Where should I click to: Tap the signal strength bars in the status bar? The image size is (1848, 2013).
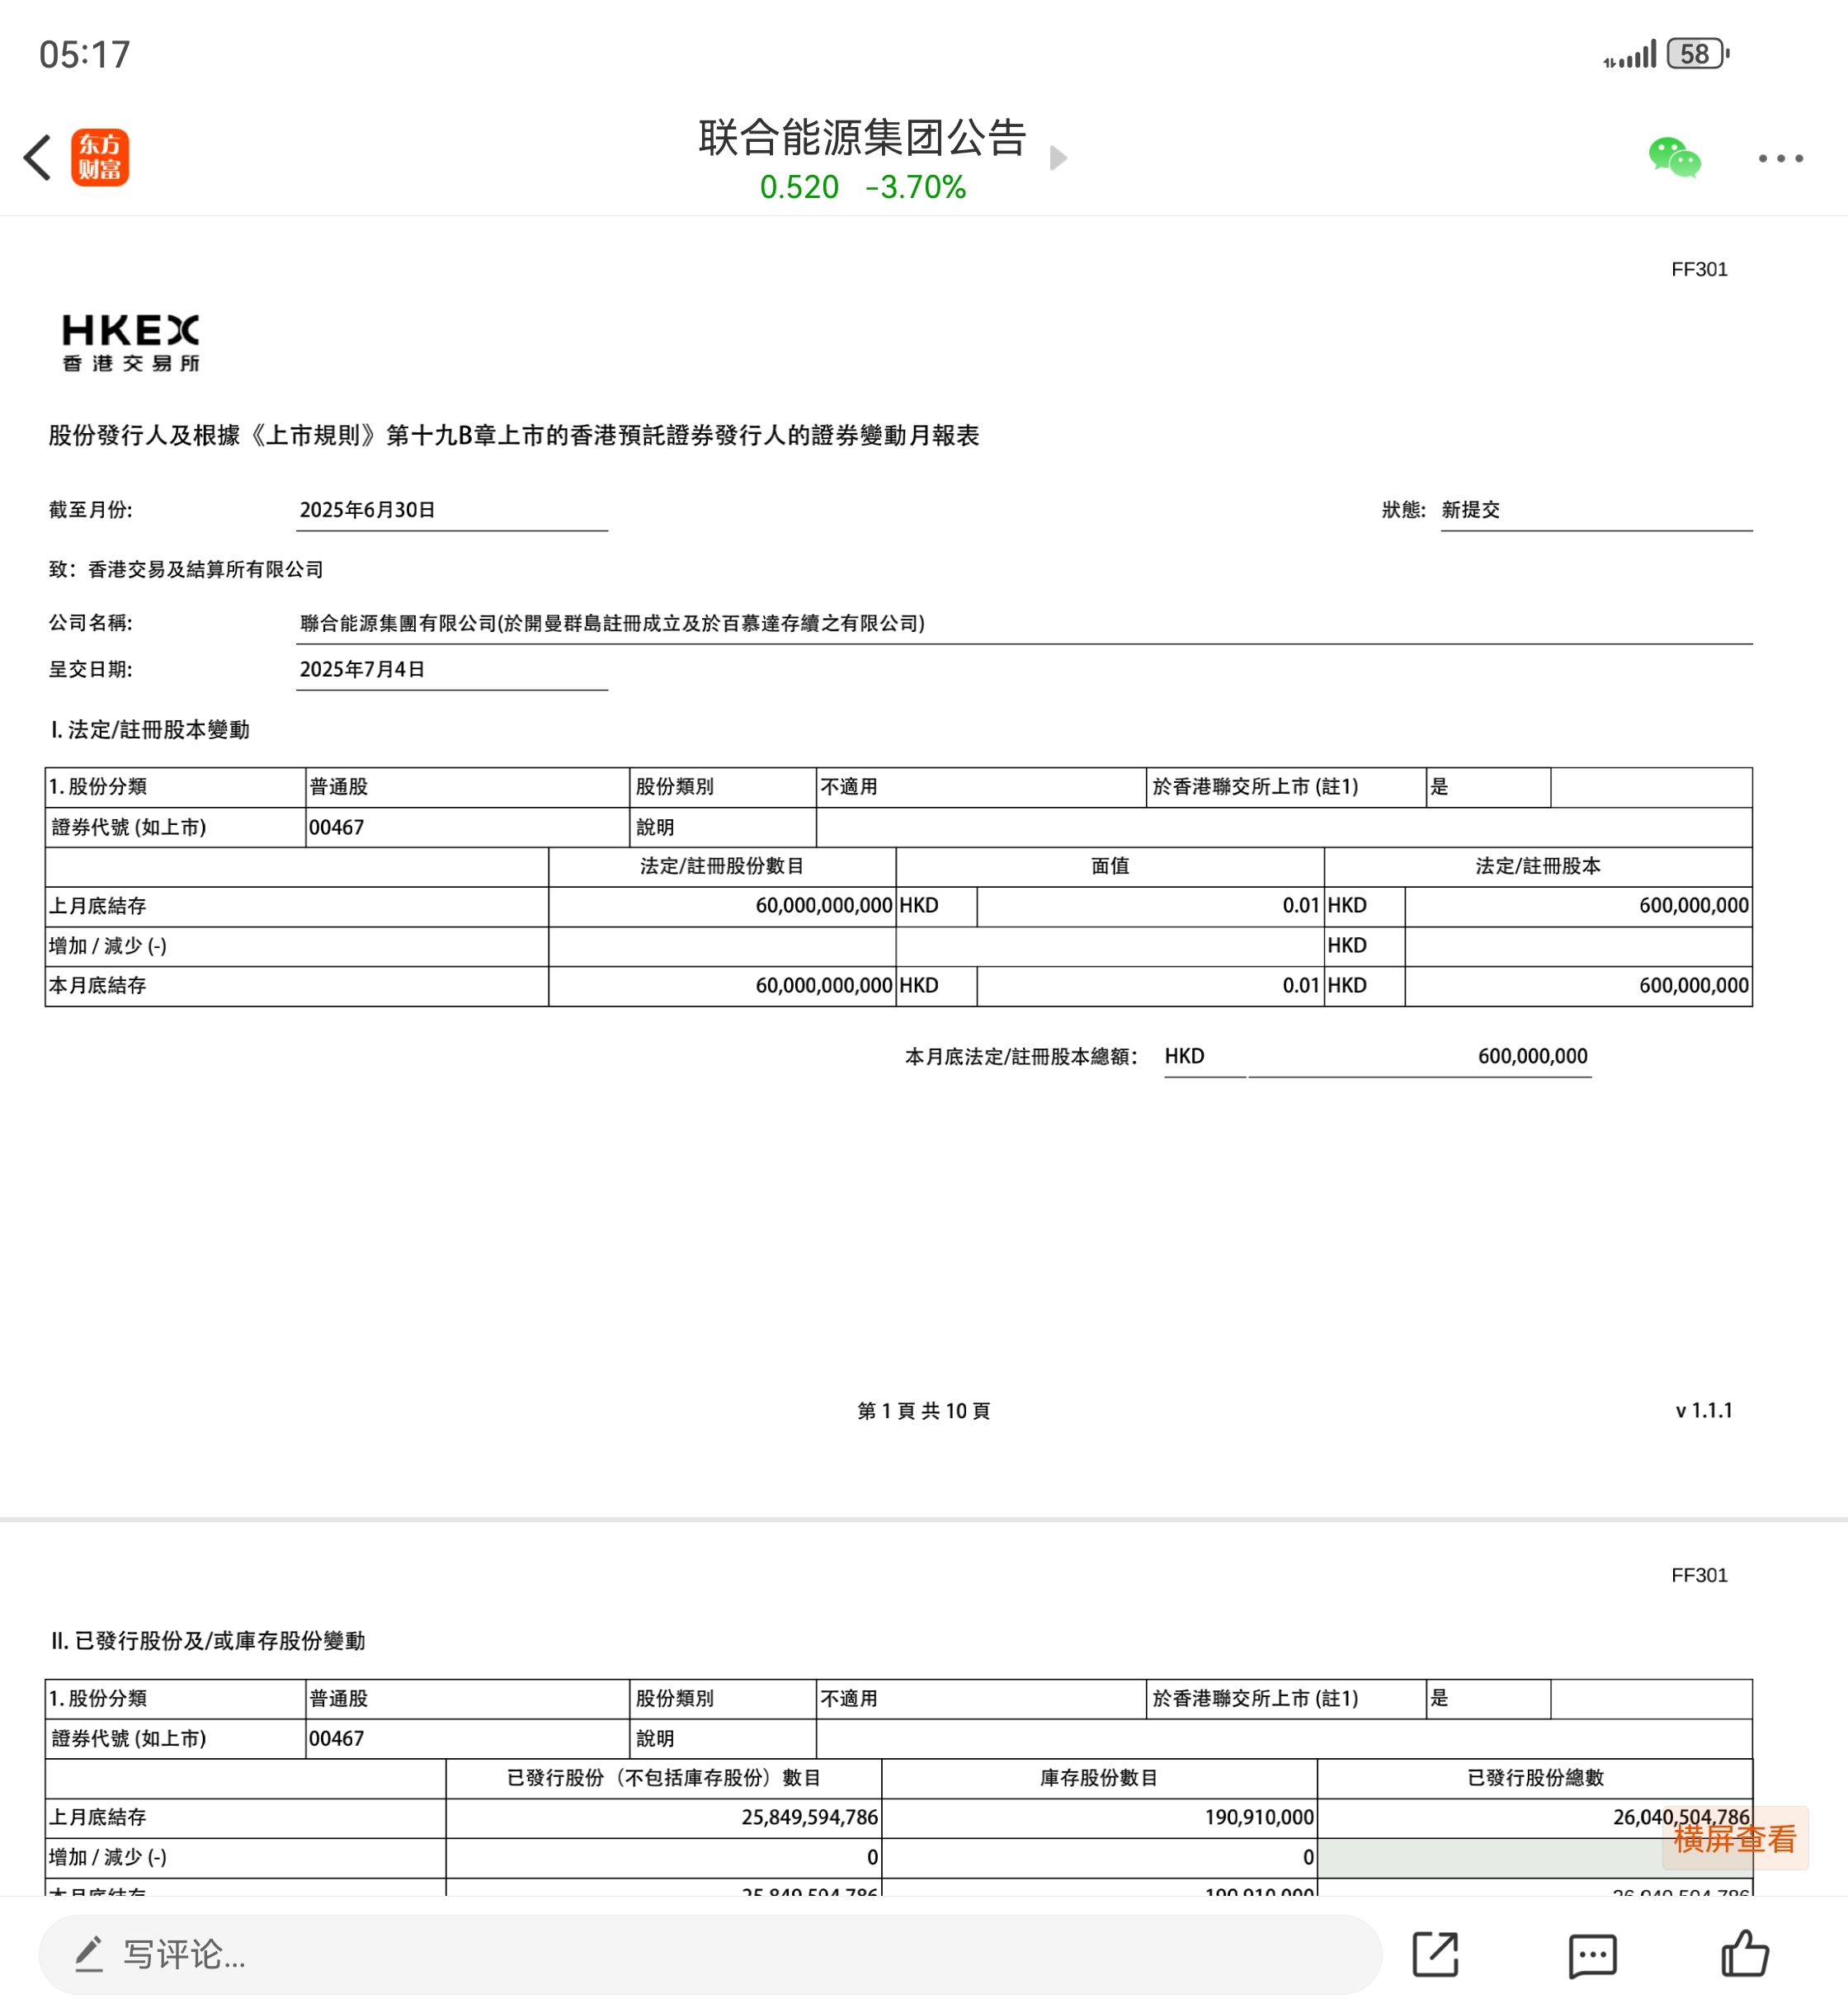1630,55
